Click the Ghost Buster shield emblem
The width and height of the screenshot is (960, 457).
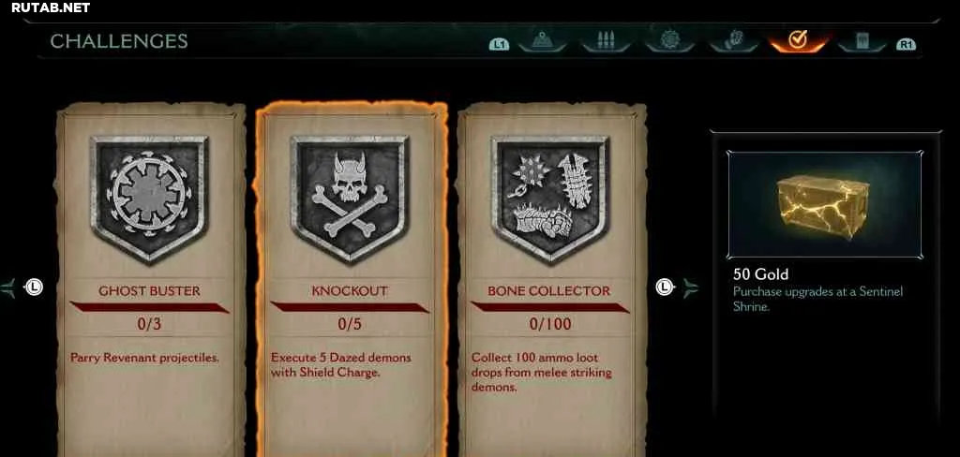(x=149, y=197)
